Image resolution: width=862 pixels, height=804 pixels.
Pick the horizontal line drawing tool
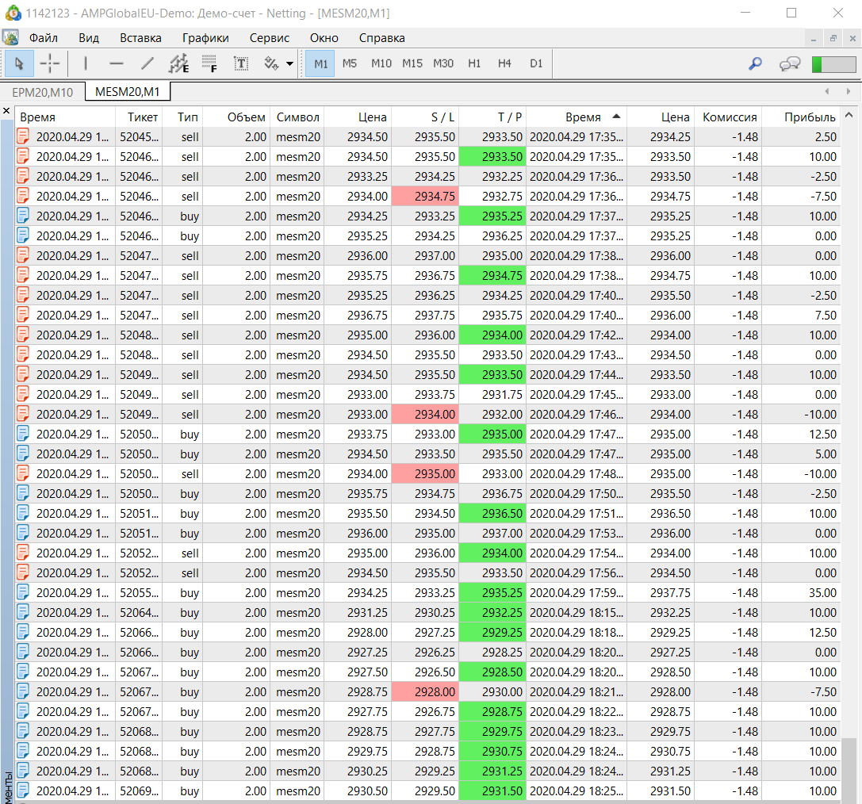tap(117, 63)
